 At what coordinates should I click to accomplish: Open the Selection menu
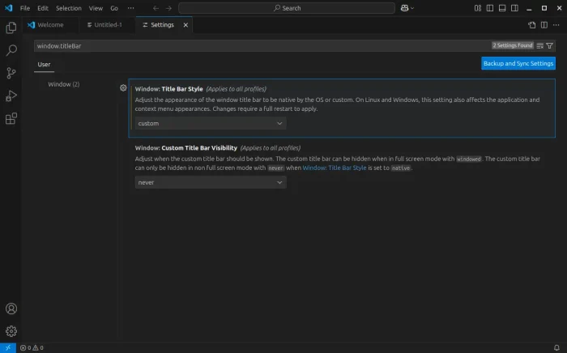(x=69, y=8)
